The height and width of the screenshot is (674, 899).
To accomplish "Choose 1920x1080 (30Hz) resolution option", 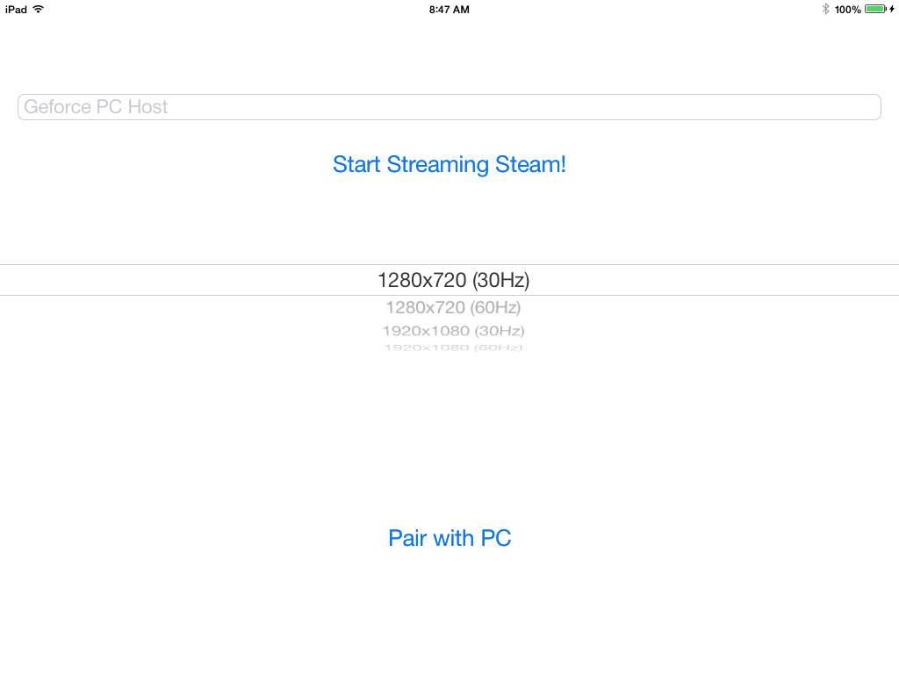I will [453, 331].
